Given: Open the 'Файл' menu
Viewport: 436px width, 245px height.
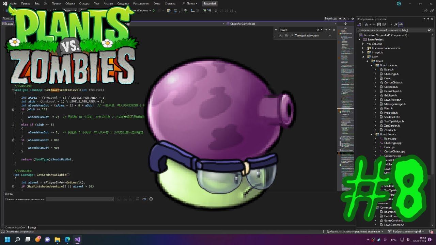Looking at the screenshot, I should [x=13, y=4].
